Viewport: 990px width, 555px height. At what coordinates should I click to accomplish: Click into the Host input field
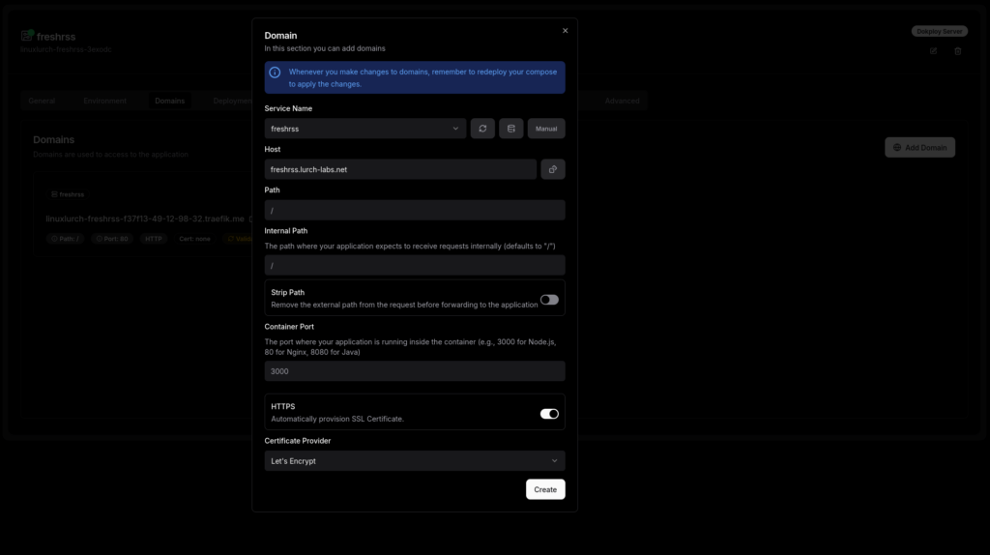pos(400,169)
